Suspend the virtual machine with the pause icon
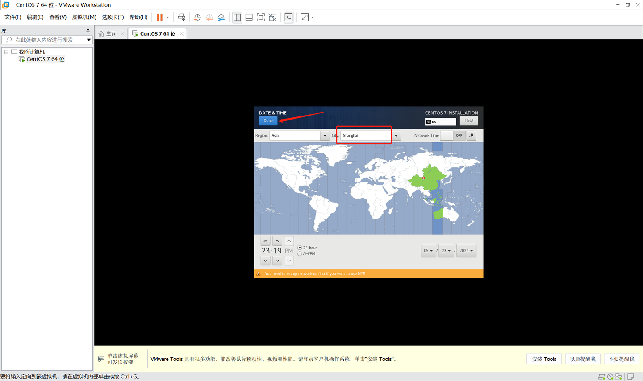This screenshot has height=381, width=643. tap(160, 17)
